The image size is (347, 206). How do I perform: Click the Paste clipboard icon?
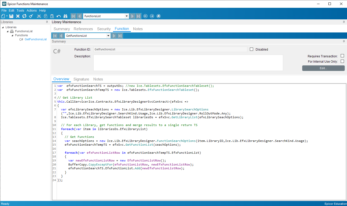[52, 16]
